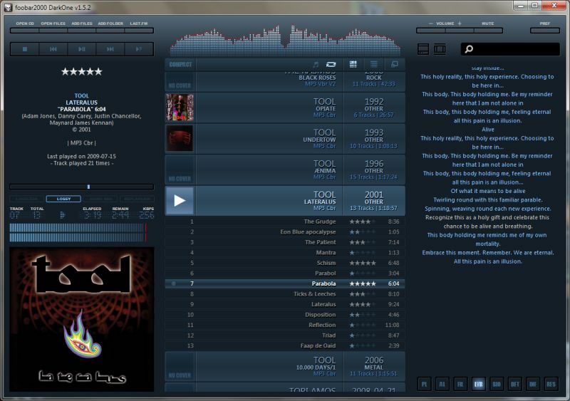Click the star rating of The Grudge
The height and width of the screenshot is (401, 570).
click(x=363, y=222)
